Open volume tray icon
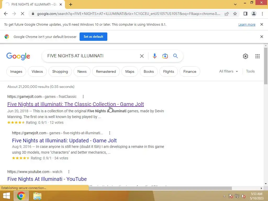The height and width of the screenshot is (201, 268). click(243, 196)
